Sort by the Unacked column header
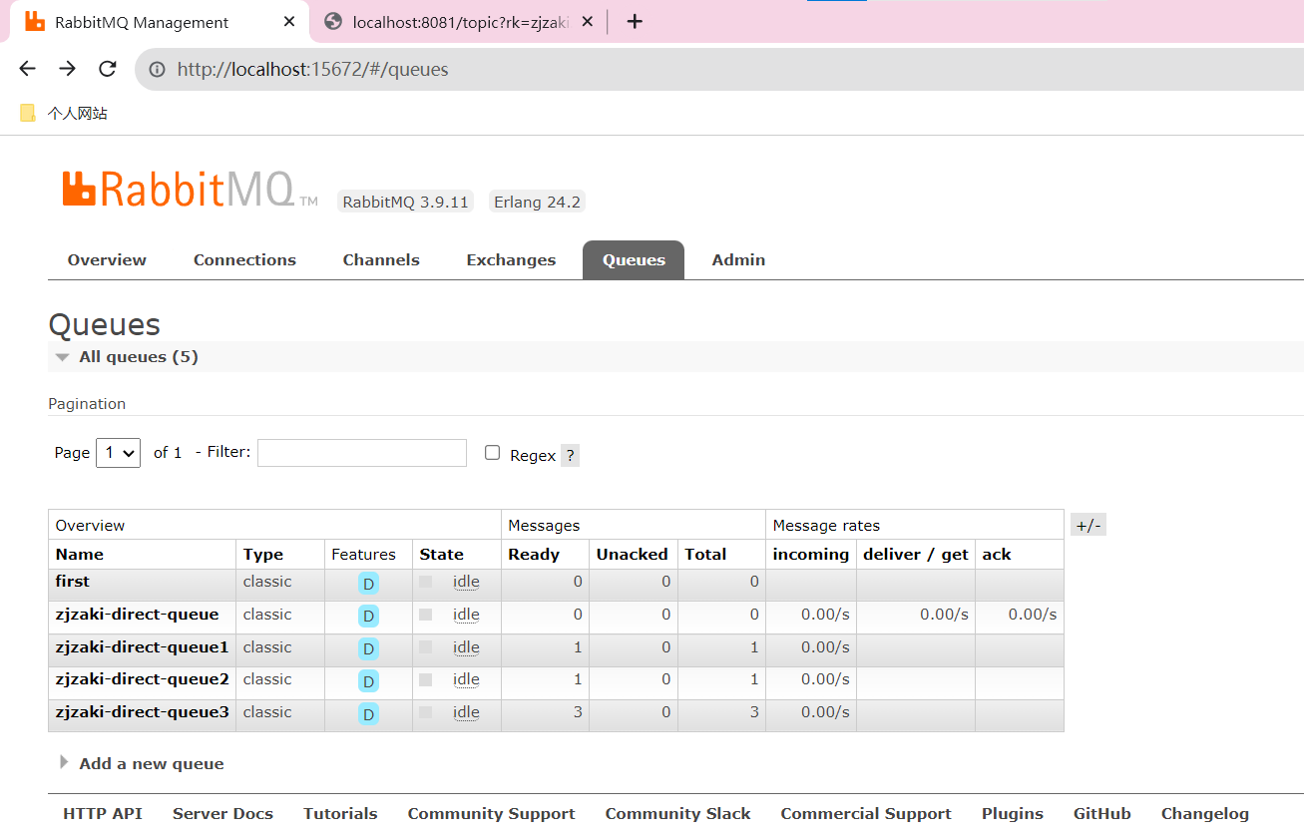This screenshot has width=1304, height=840. (632, 554)
